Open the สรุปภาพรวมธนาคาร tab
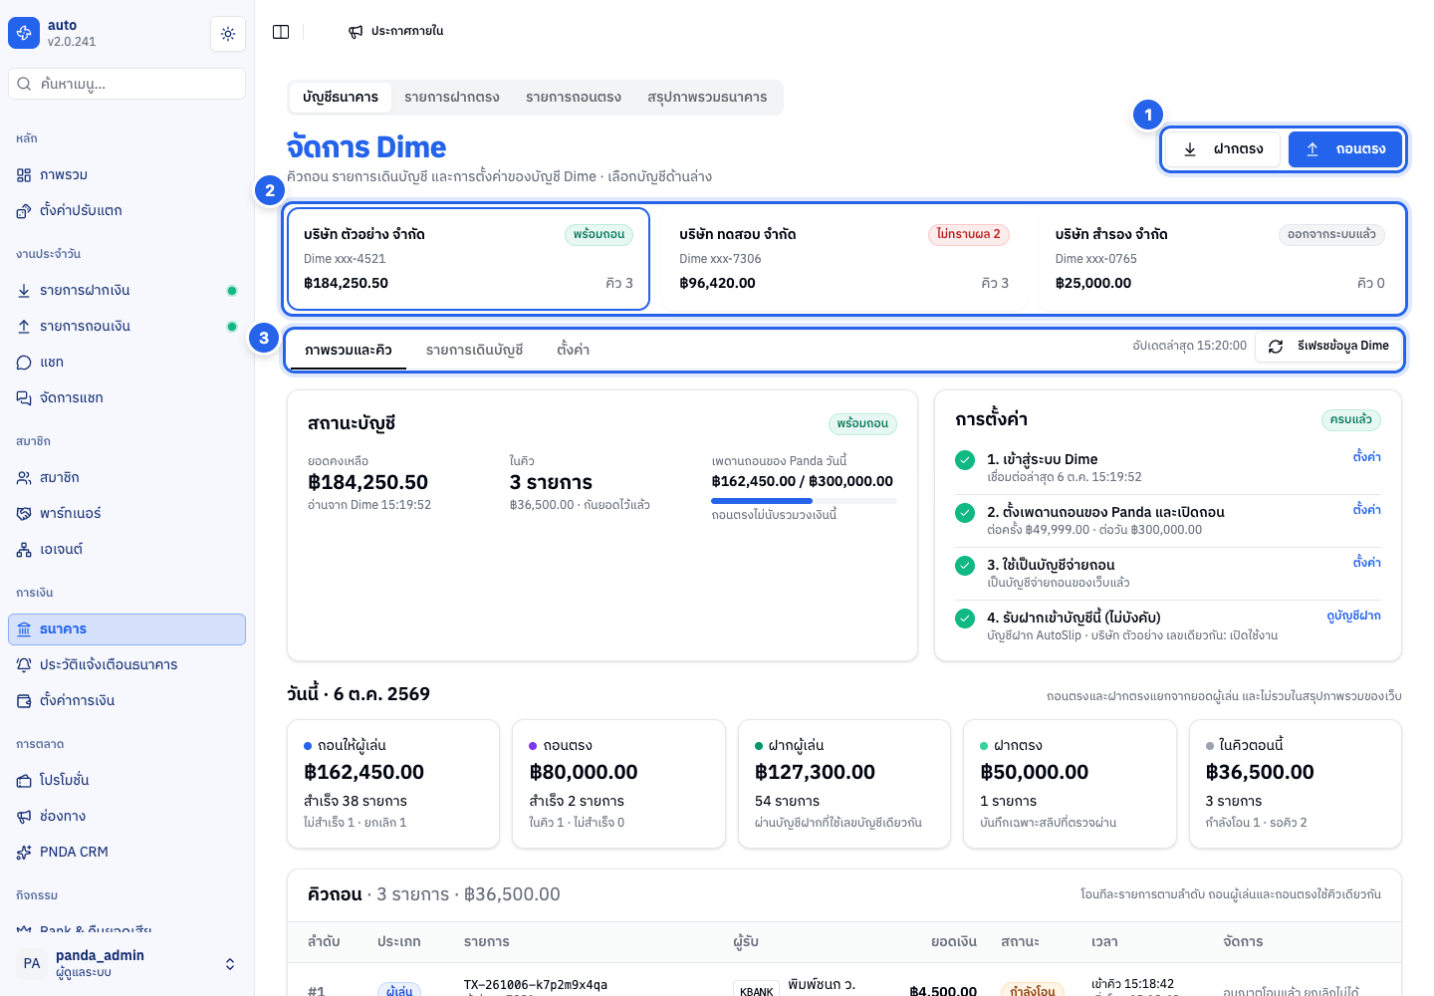1434x996 pixels. point(707,98)
